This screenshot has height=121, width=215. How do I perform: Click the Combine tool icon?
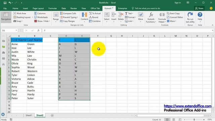click(x=90, y=21)
